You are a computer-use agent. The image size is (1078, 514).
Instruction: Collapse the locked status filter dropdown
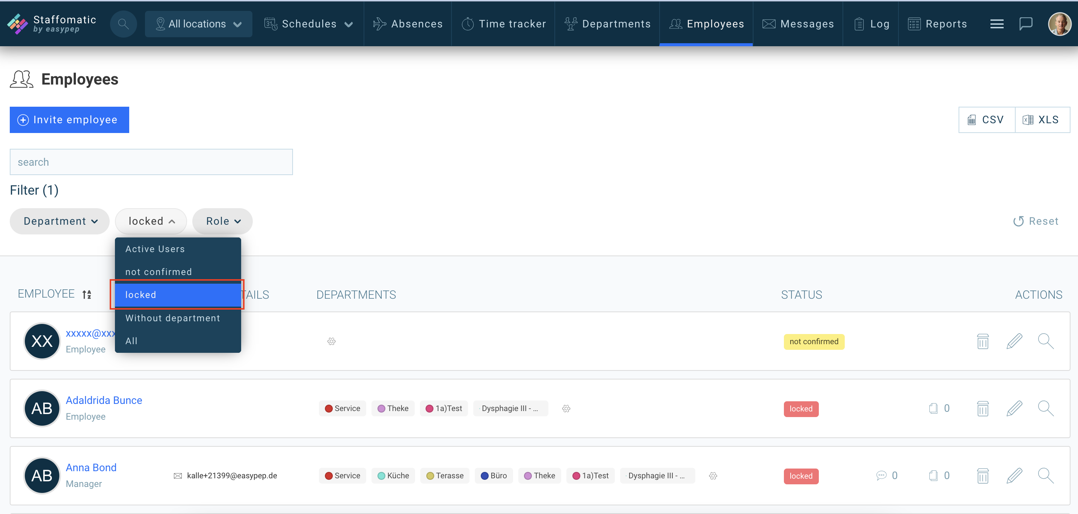151,221
